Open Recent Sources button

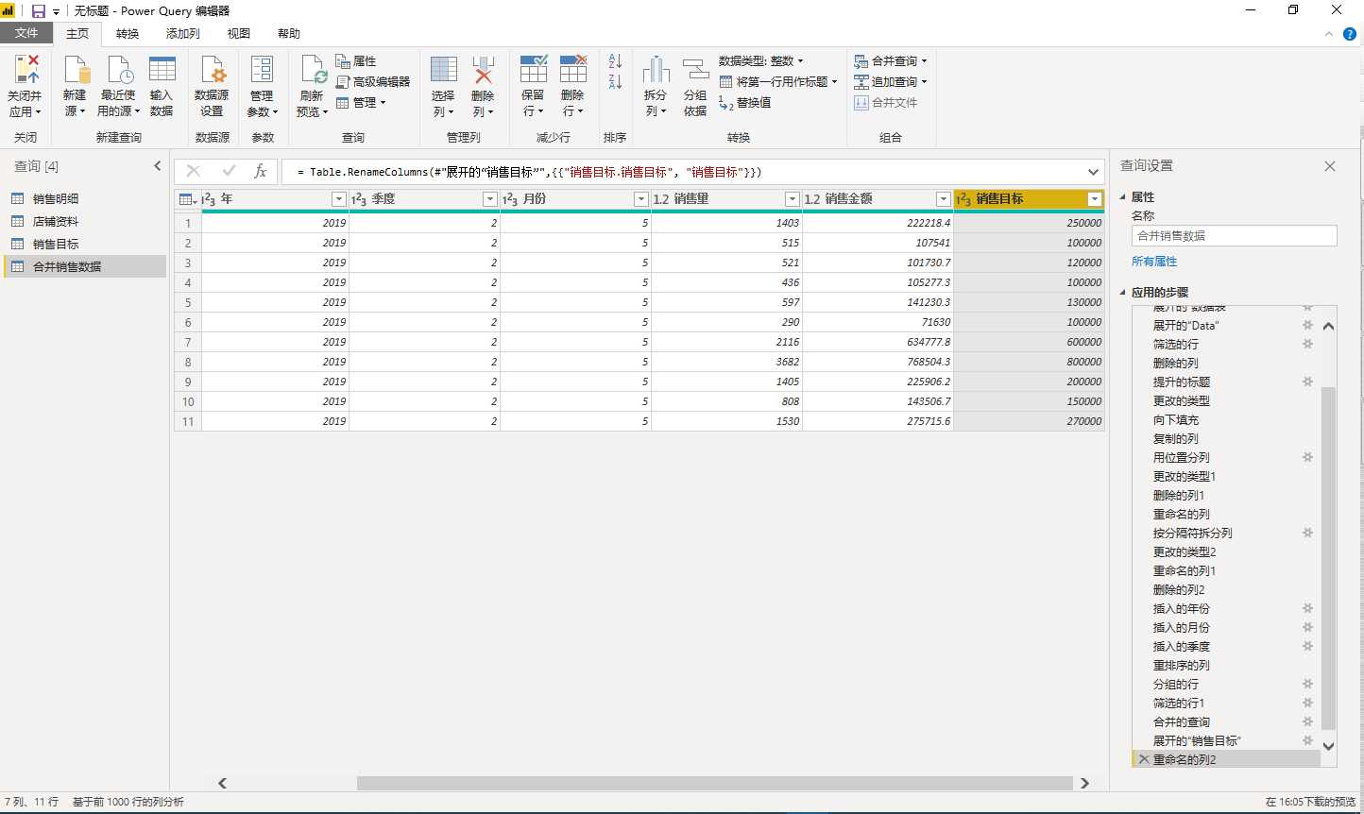pos(119,86)
